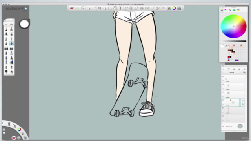The image size is (251, 141).
Task: Open the Copic Library icon in toolbar
Action: click(179, 8)
